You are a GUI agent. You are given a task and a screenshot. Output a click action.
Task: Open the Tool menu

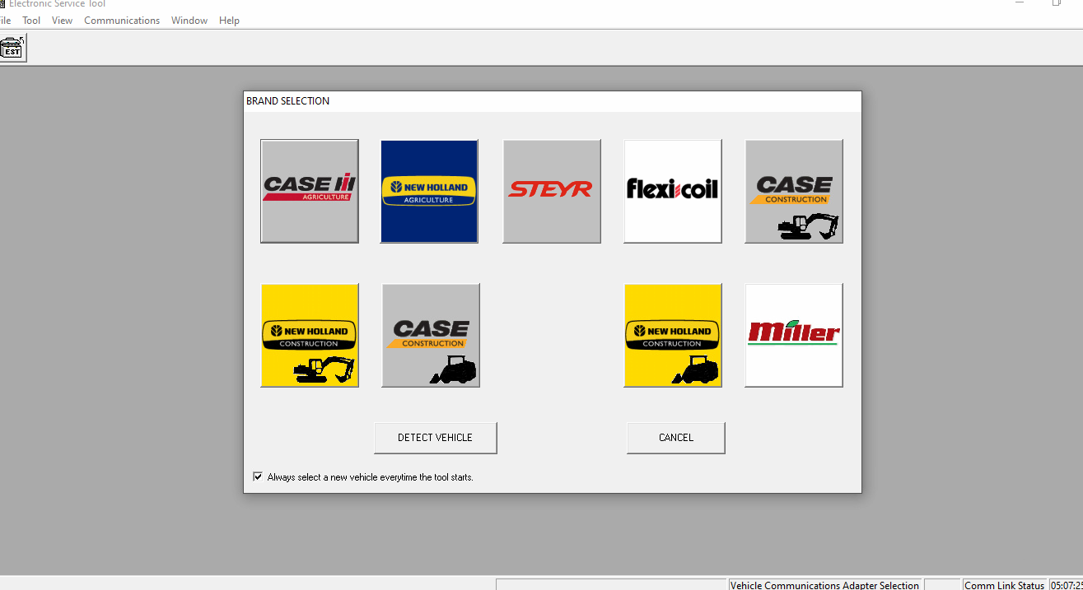click(31, 20)
